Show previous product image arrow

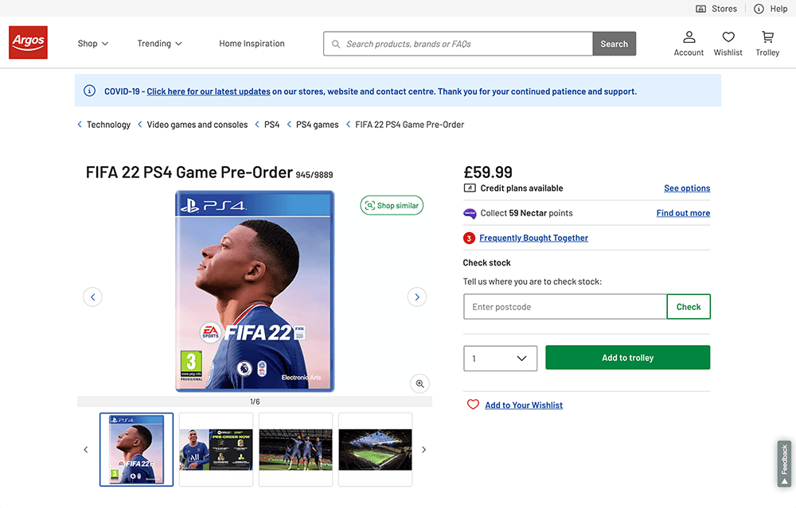(92, 297)
